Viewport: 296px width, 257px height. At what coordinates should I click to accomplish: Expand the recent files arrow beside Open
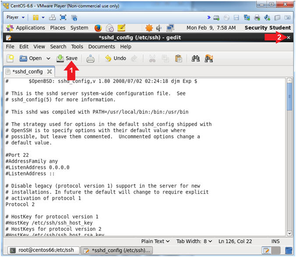(48, 59)
